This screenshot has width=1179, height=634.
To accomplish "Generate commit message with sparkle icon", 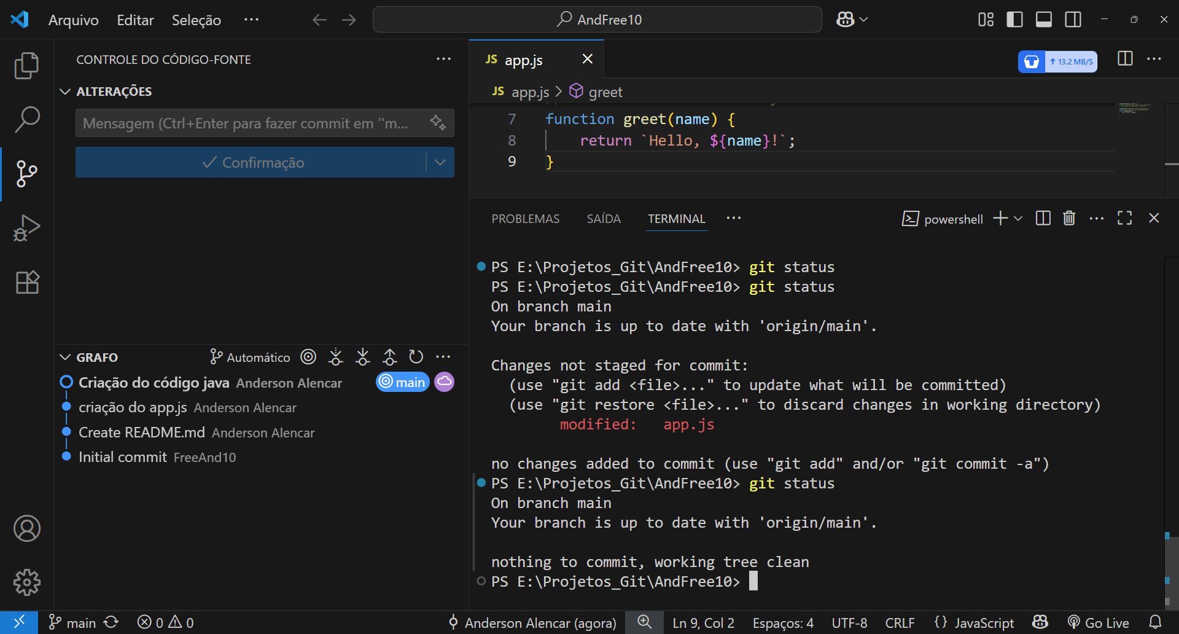I will pos(438,123).
